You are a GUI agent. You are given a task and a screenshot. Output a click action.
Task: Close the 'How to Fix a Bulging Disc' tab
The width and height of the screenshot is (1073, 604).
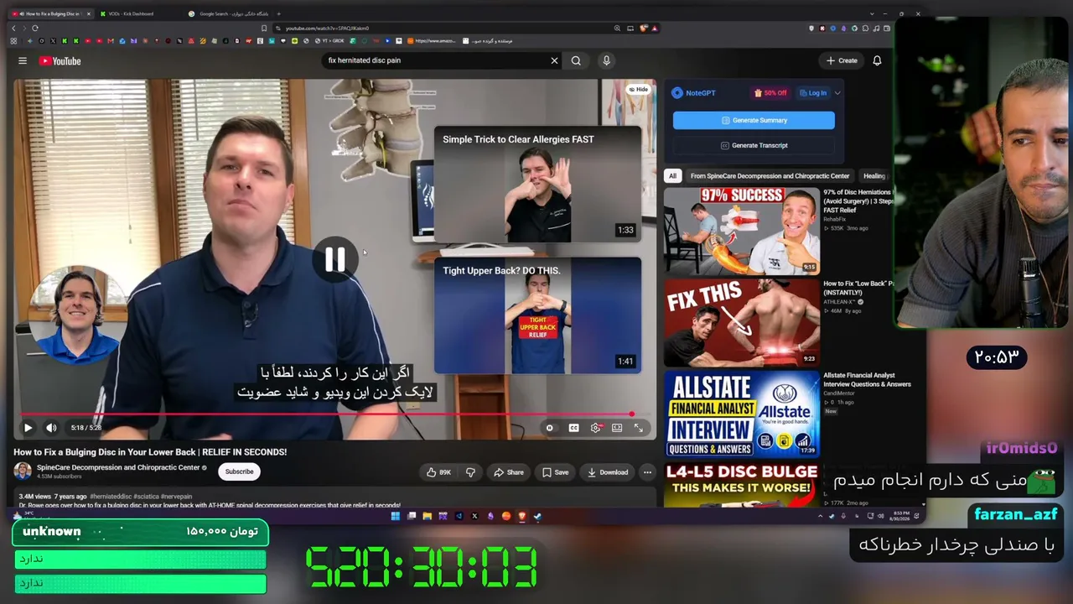[87, 13]
